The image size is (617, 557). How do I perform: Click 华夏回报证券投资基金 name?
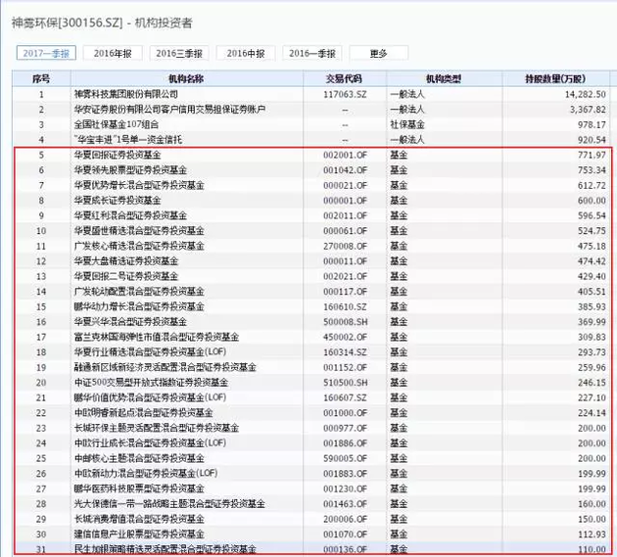[x=118, y=155]
